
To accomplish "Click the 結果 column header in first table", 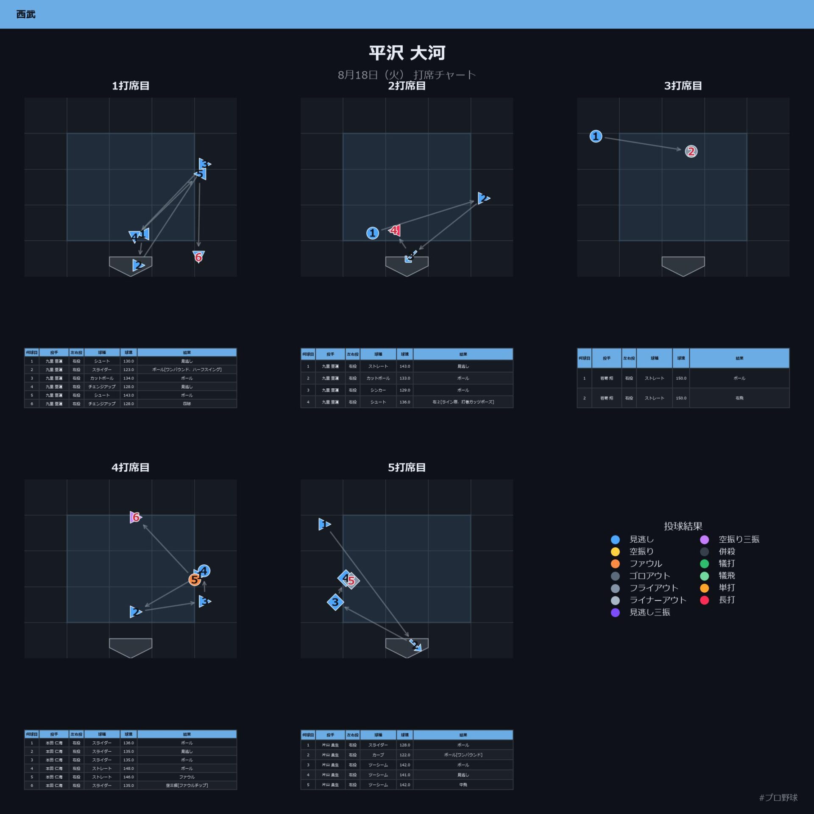I will (187, 352).
